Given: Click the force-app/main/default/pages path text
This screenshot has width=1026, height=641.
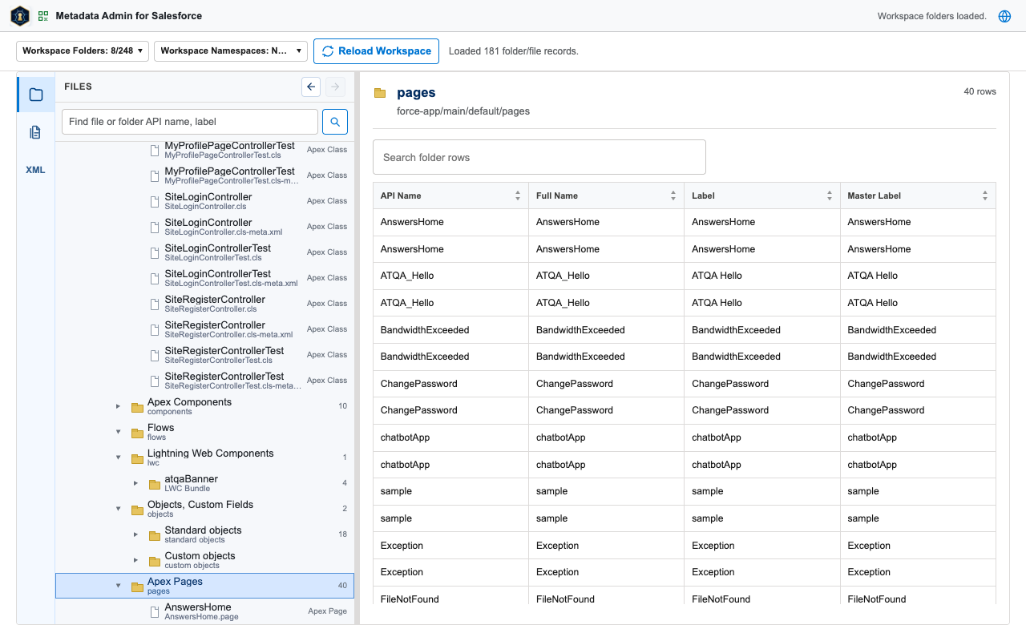Looking at the screenshot, I should click(463, 111).
